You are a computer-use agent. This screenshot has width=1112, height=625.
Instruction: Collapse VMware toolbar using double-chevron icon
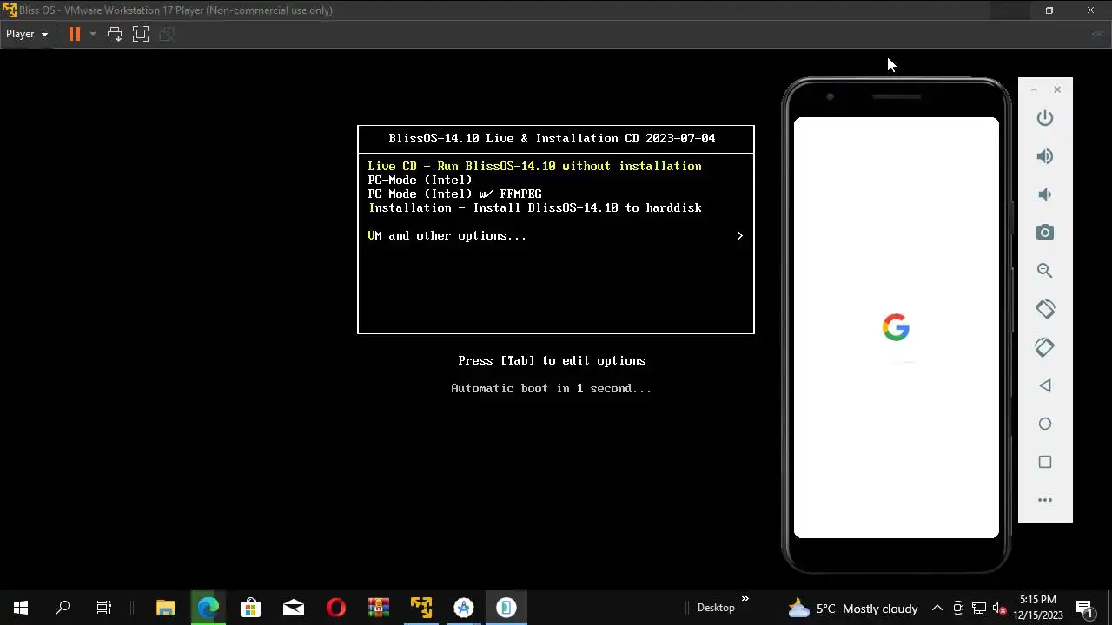tap(1097, 34)
